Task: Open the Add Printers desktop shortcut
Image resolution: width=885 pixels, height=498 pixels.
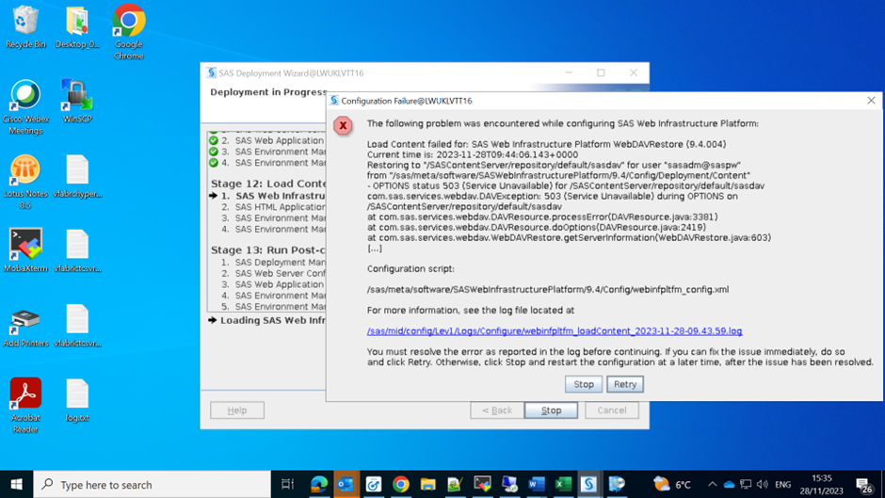Action: tap(25, 326)
